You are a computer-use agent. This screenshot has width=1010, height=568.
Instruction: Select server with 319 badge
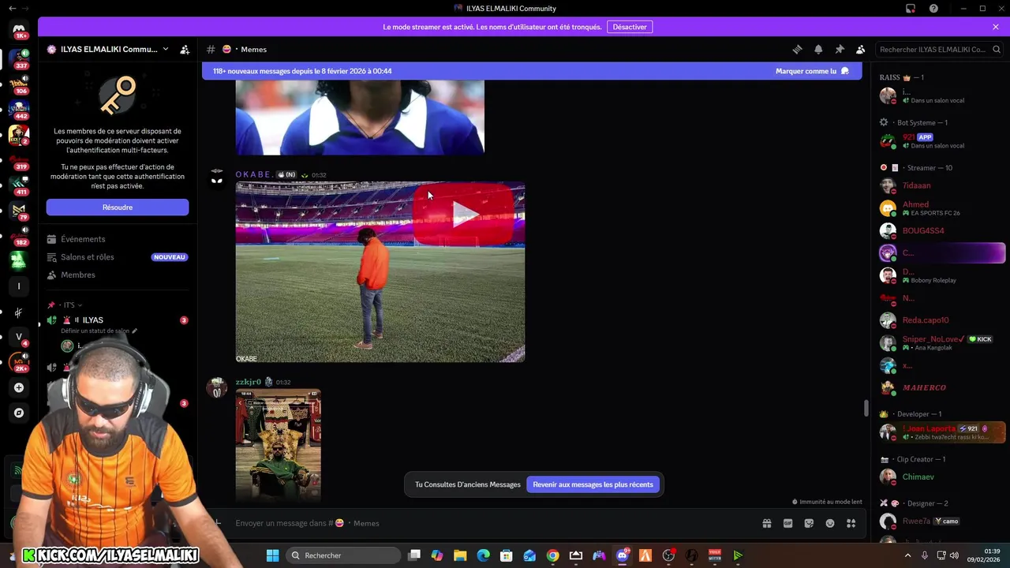tap(19, 160)
